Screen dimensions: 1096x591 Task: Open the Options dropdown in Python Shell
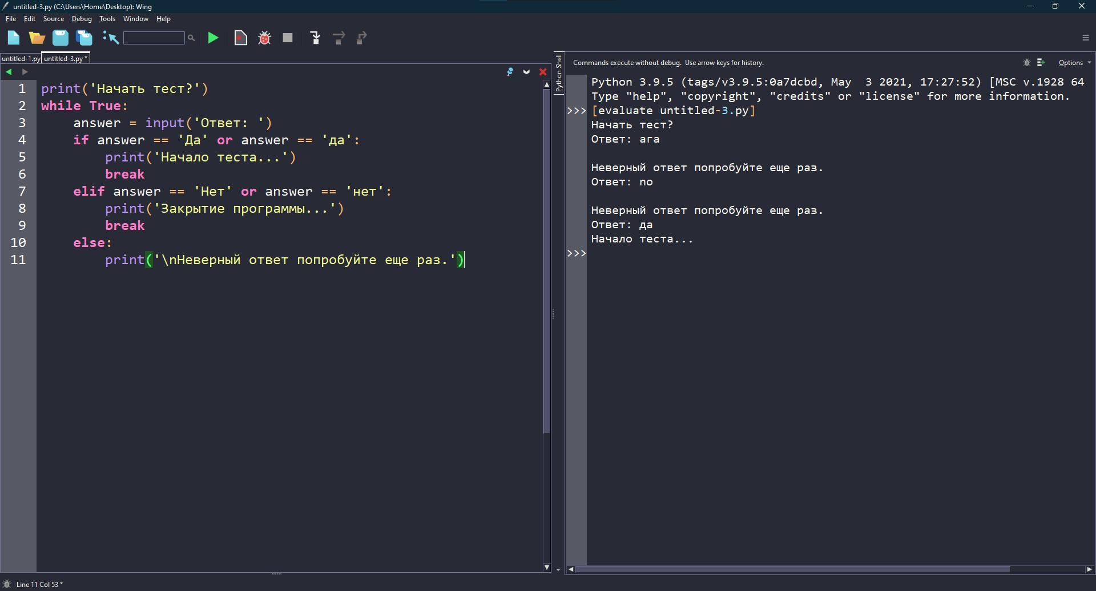[1074, 63]
